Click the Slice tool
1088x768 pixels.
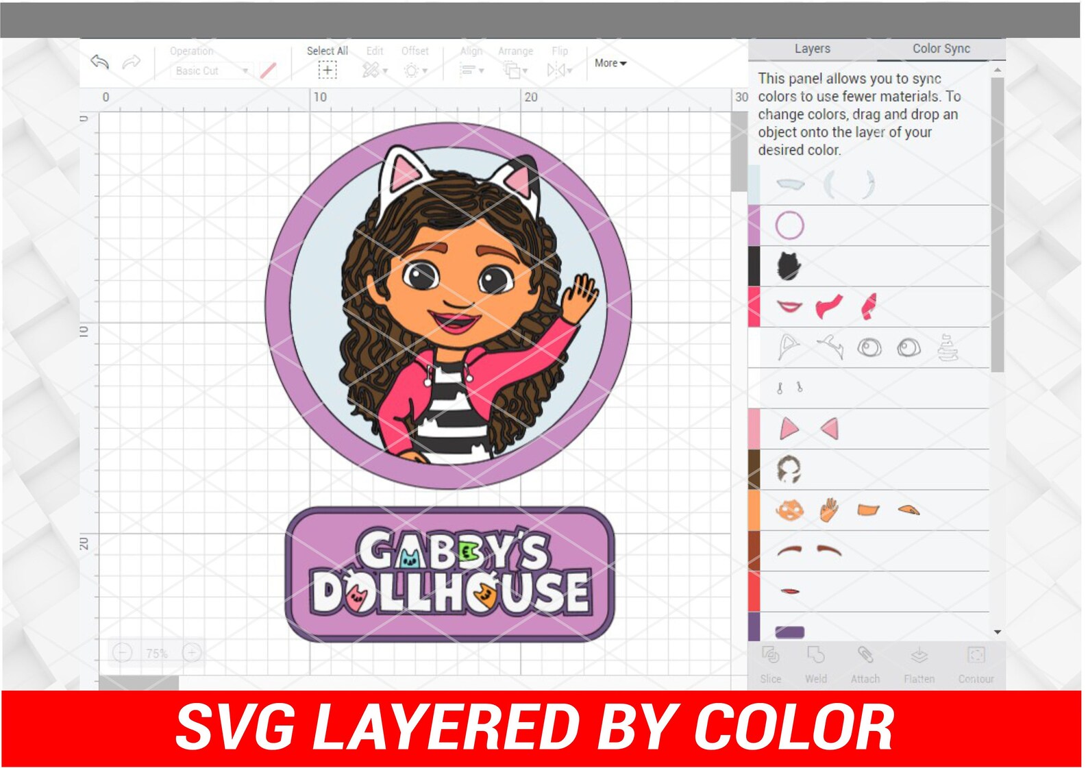pos(771,665)
